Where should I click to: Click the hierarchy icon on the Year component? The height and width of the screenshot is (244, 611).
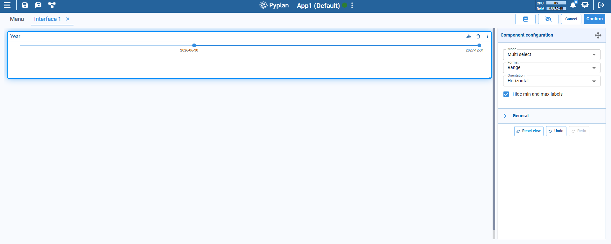coord(469,37)
